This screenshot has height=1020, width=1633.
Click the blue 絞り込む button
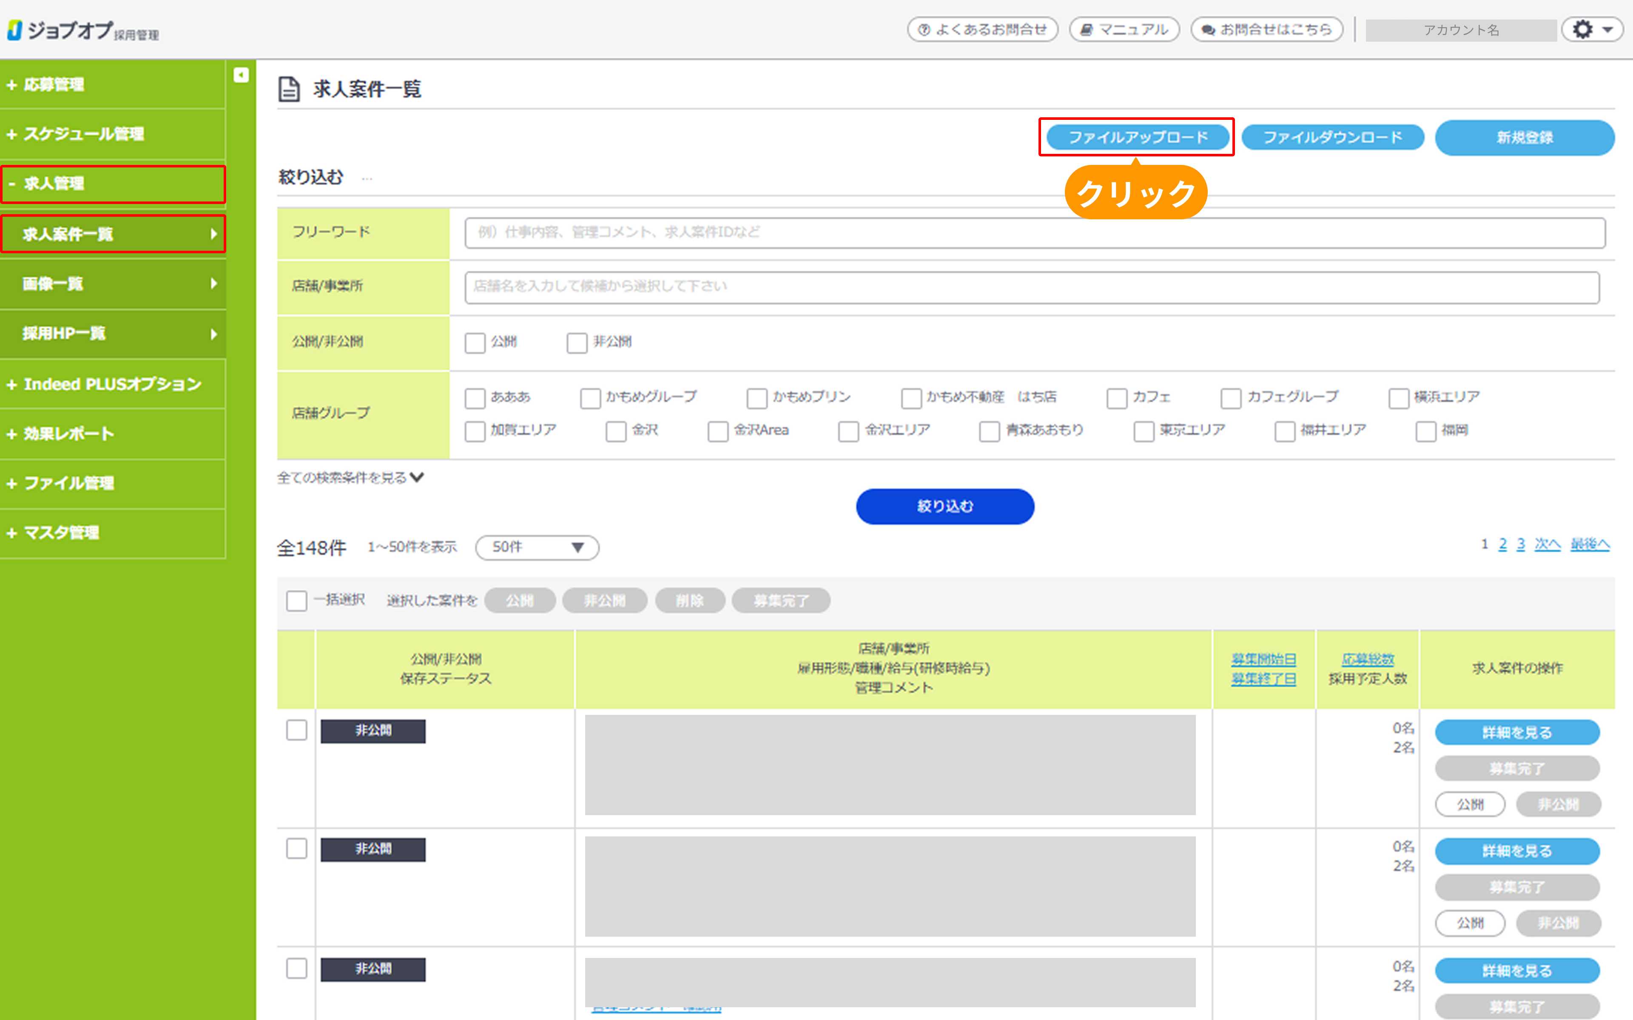pyautogui.click(x=945, y=507)
